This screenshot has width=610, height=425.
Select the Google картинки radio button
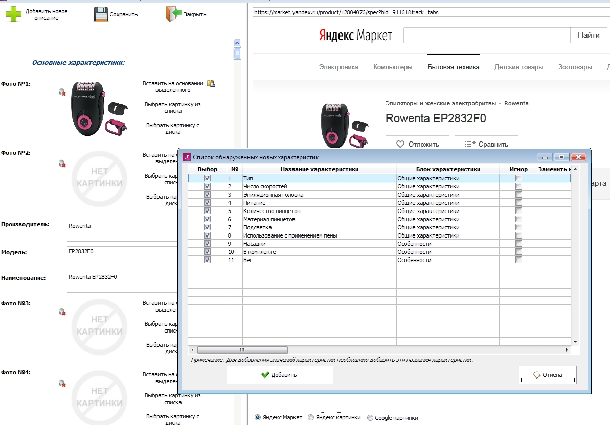click(370, 418)
